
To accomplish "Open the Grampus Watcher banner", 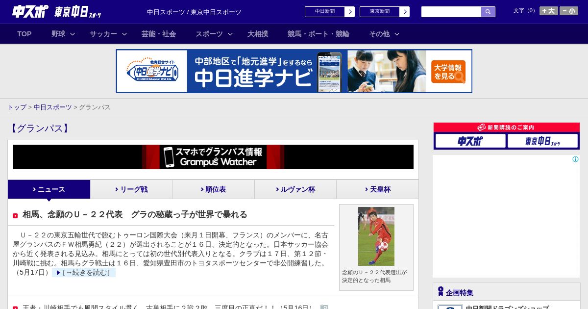I will [x=213, y=157].
